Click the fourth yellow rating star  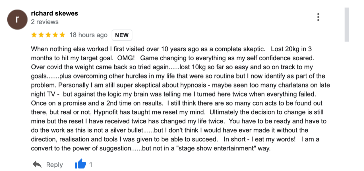pyautogui.click(x=55, y=35)
